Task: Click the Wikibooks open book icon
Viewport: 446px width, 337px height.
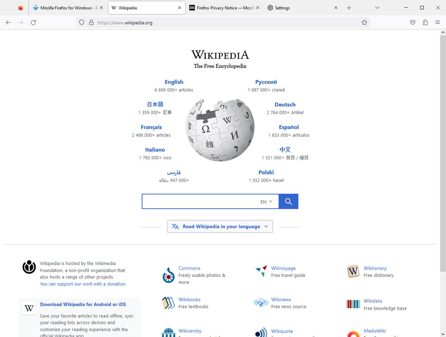Action: tap(168, 303)
